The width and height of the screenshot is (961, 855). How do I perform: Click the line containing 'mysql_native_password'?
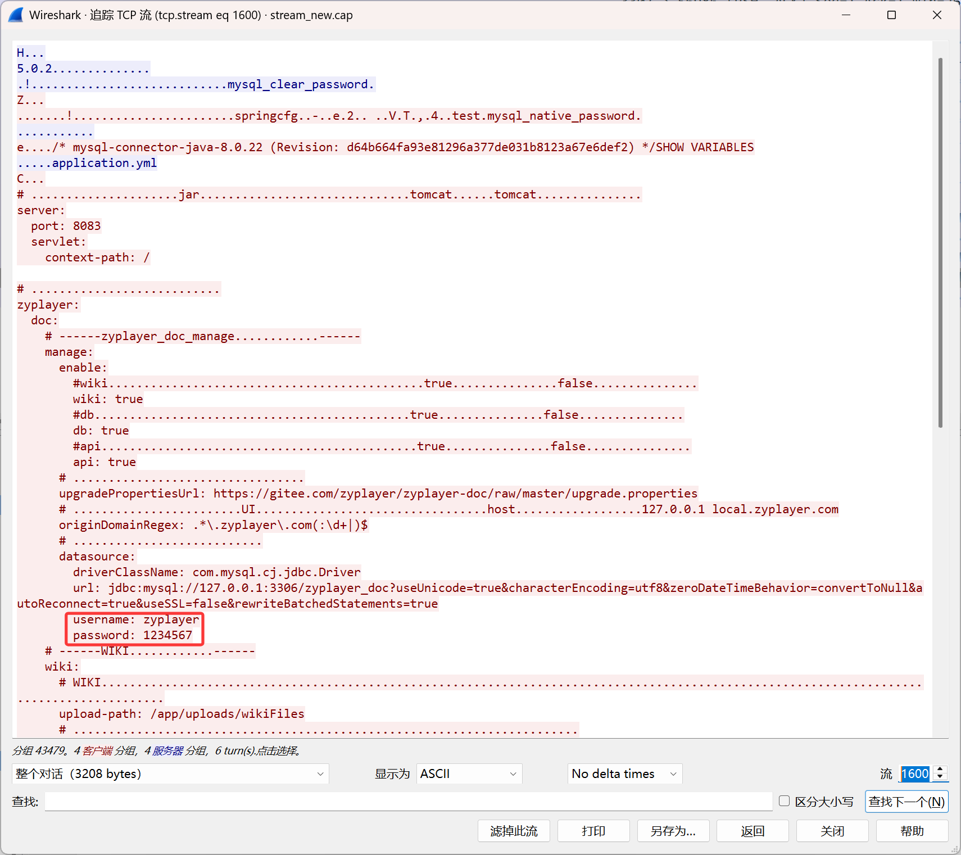tap(329, 116)
